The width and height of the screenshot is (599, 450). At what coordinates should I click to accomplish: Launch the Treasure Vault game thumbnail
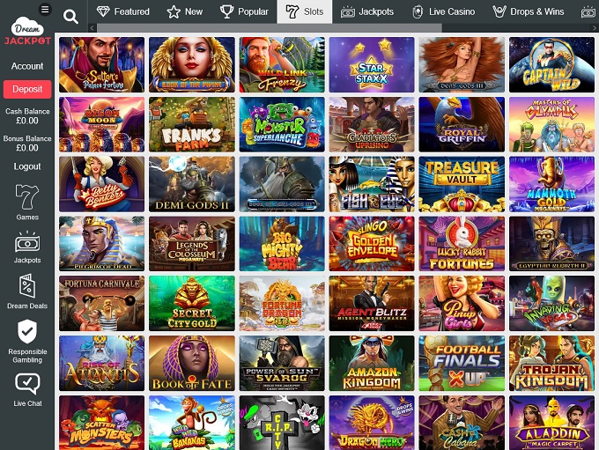[x=462, y=184]
